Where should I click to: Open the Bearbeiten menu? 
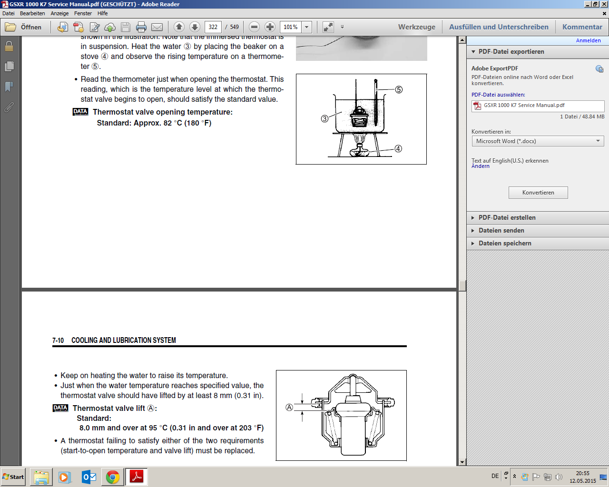click(32, 13)
